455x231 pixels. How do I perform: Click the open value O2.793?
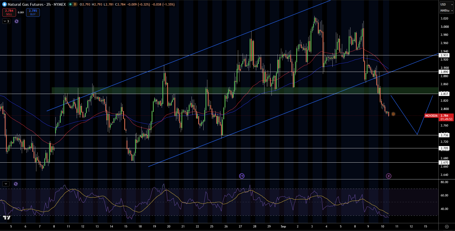pyautogui.click(x=85, y=4)
